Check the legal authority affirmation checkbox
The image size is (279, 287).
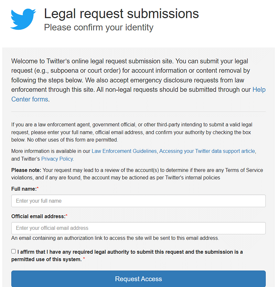[13, 251]
